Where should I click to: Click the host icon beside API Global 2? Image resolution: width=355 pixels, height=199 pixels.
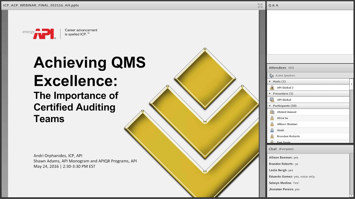(272, 88)
